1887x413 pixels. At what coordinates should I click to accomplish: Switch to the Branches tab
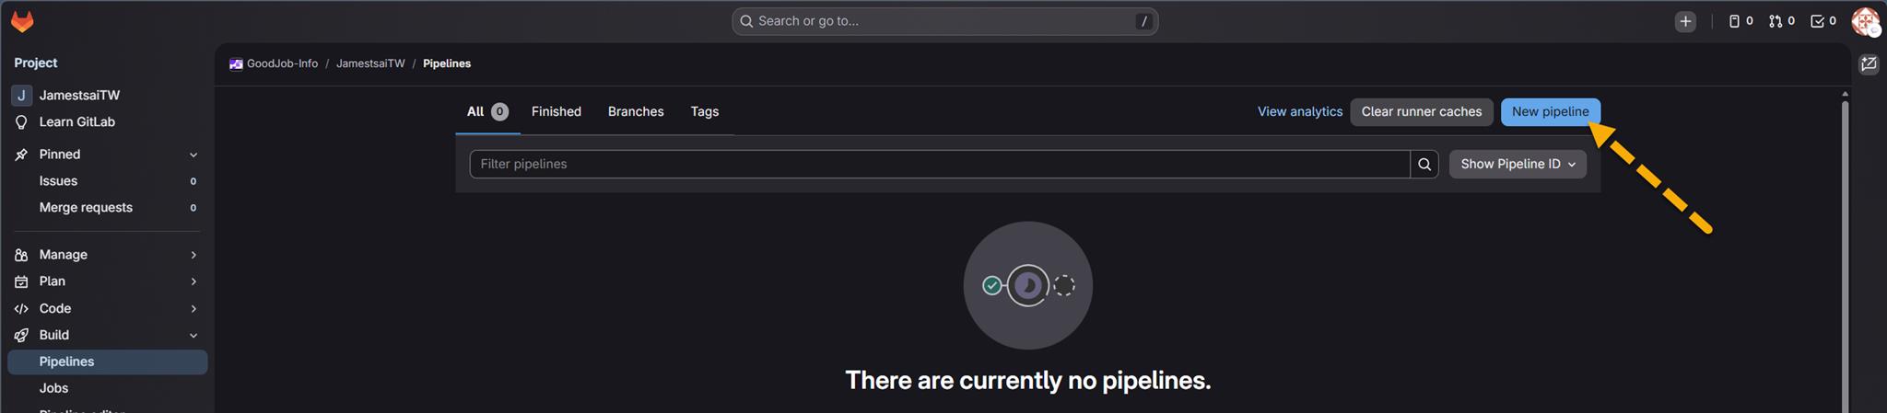tap(636, 111)
